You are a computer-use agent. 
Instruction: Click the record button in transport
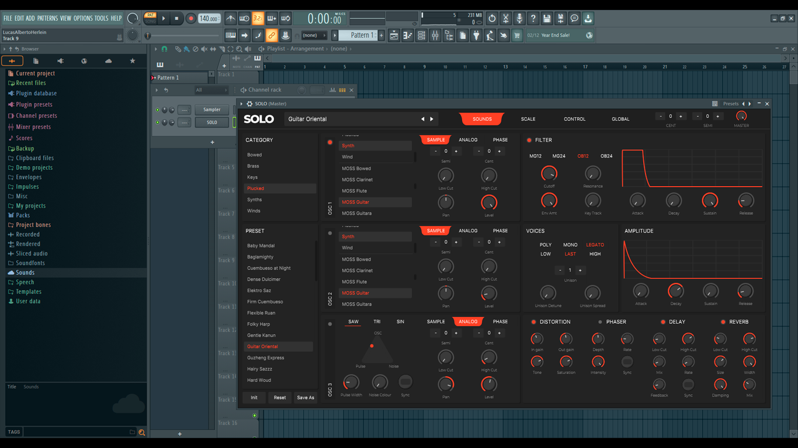(x=190, y=19)
